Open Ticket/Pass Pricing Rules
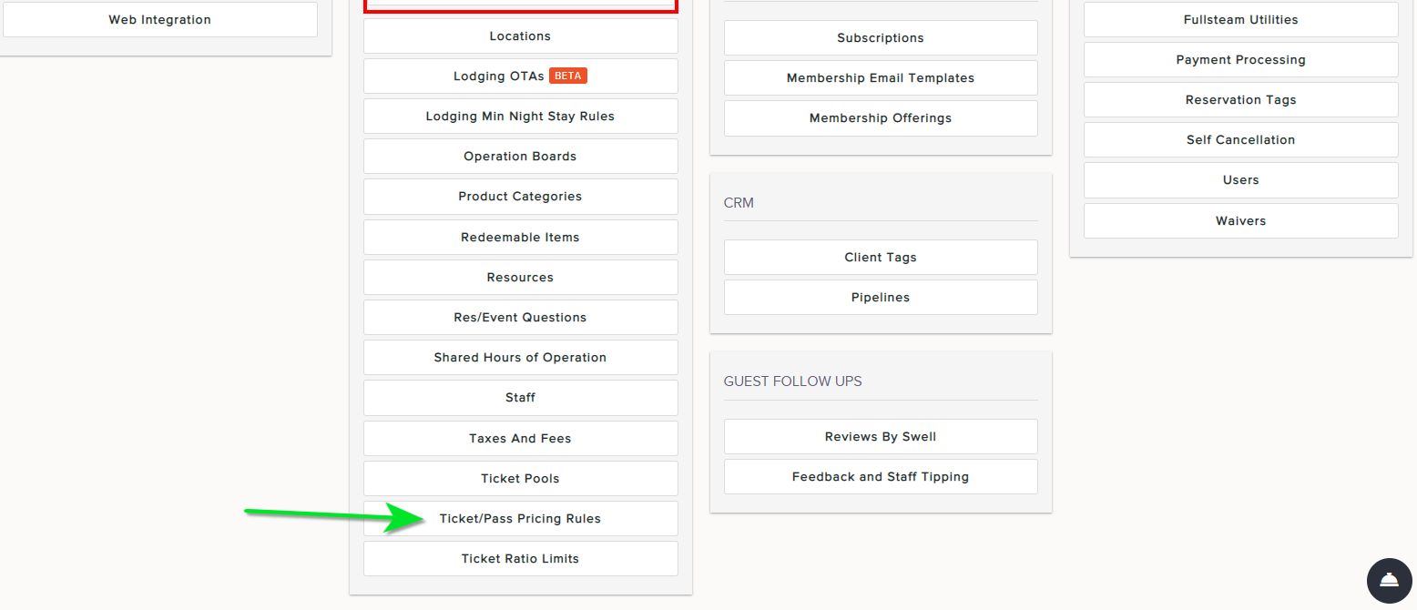The width and height of the screenshot is (1417, 610). [520, 518]
